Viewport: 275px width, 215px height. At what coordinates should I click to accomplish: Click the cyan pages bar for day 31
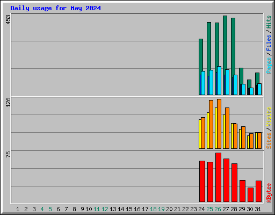pos(259,89)
